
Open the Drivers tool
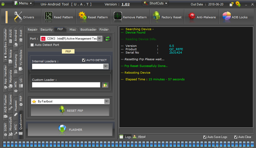(24, 17)
